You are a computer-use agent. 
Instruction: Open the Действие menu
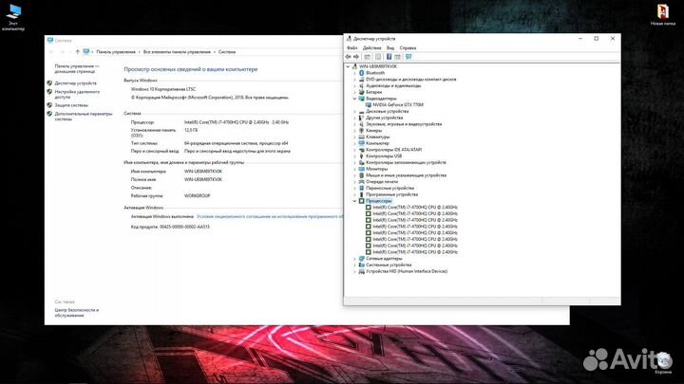(371, 48)
